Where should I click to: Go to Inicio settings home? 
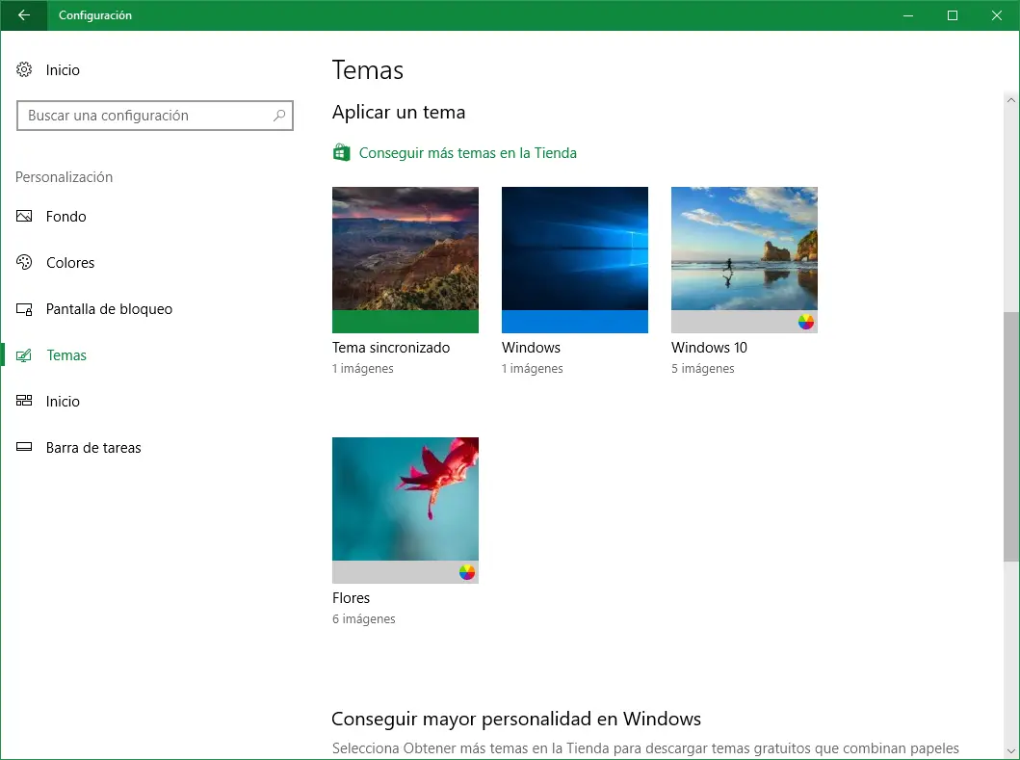[x=63, y=69]
